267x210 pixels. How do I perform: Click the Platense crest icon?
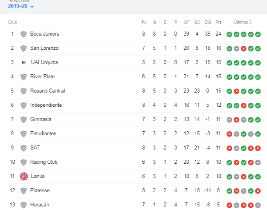[x=24, y=190]
